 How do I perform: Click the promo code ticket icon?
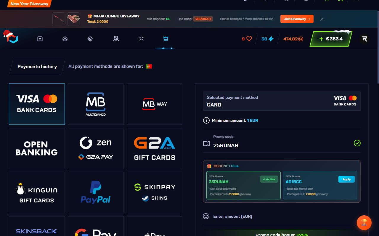(206, 144)
